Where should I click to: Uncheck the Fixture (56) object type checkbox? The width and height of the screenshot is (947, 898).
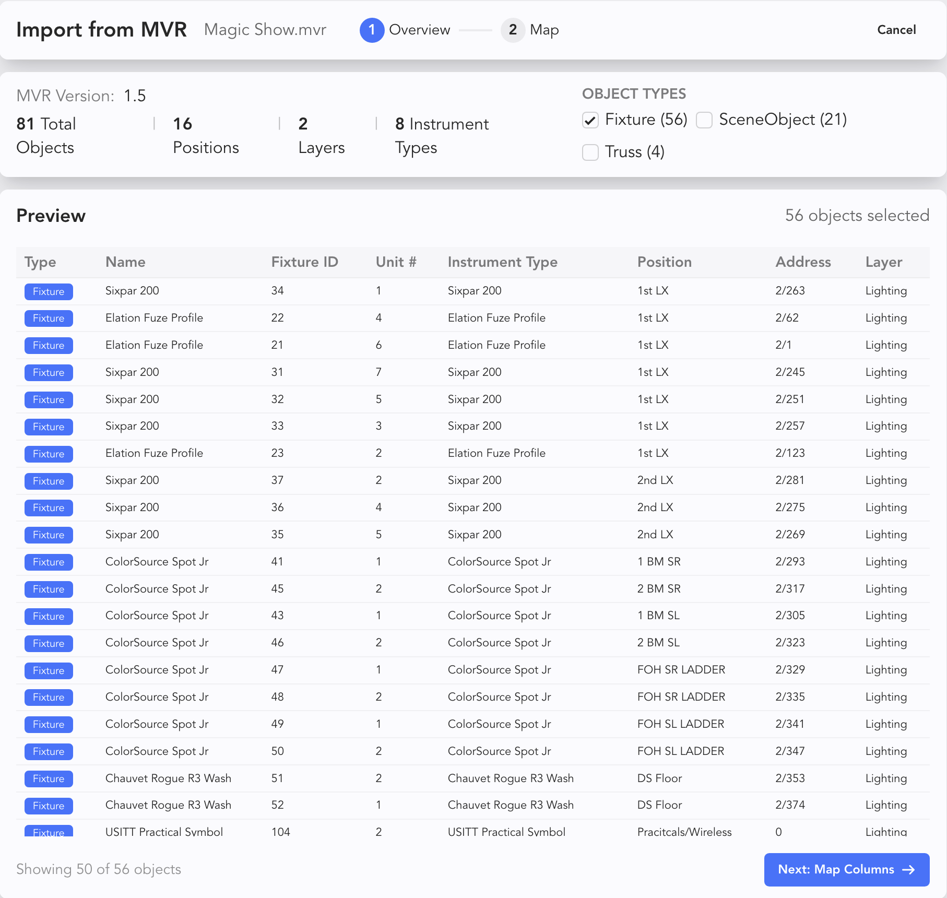590,120
